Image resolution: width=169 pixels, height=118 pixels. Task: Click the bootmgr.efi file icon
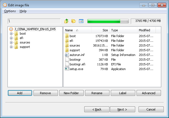pos(67,64)
